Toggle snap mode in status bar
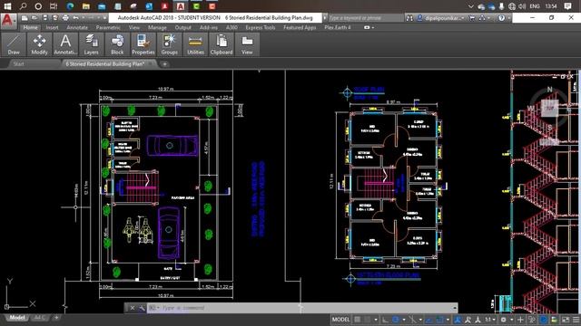 (367, 320)
